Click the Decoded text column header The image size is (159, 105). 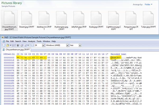coord(119,54)
